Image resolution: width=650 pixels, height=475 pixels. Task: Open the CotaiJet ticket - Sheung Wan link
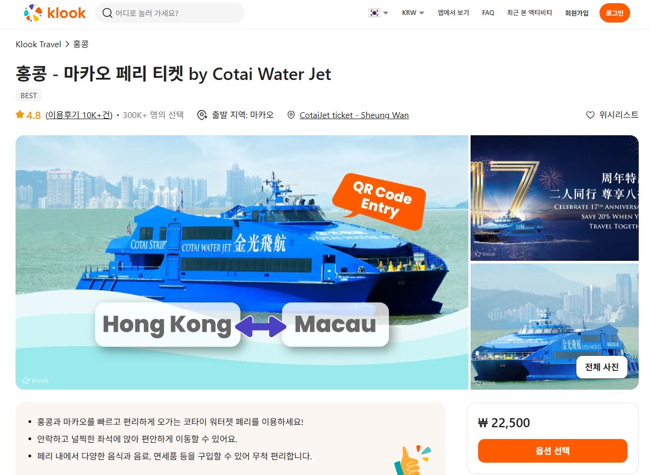click(354, 115)
